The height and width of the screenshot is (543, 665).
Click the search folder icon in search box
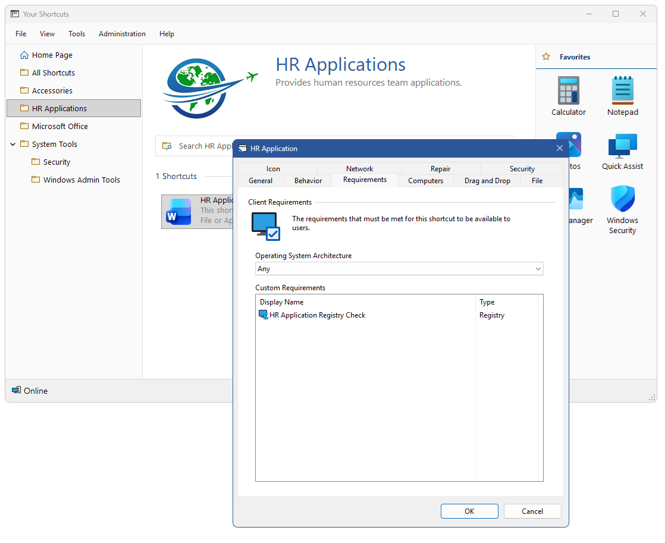point(167,146)
